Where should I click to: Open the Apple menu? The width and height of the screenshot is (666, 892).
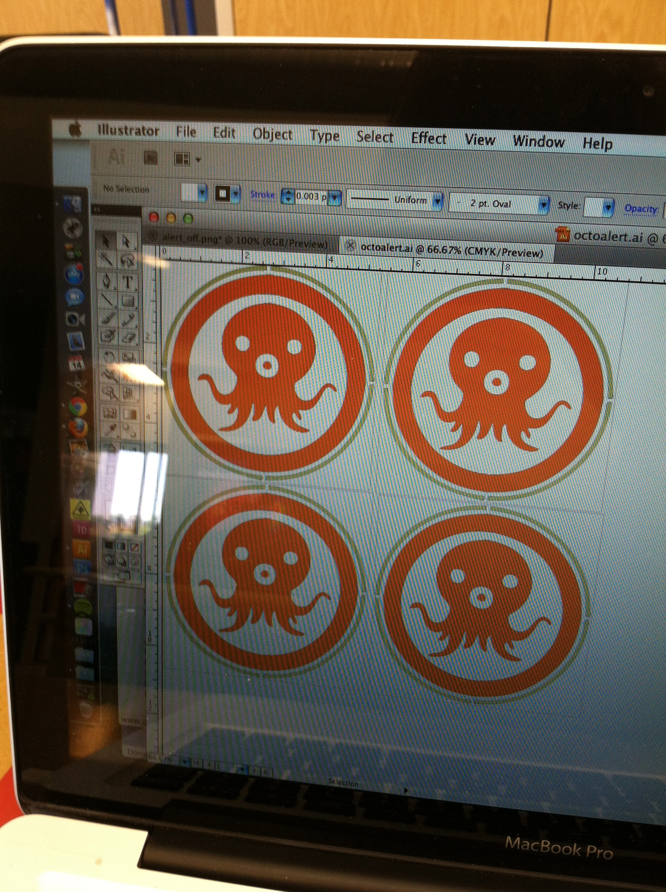[75, 129]
